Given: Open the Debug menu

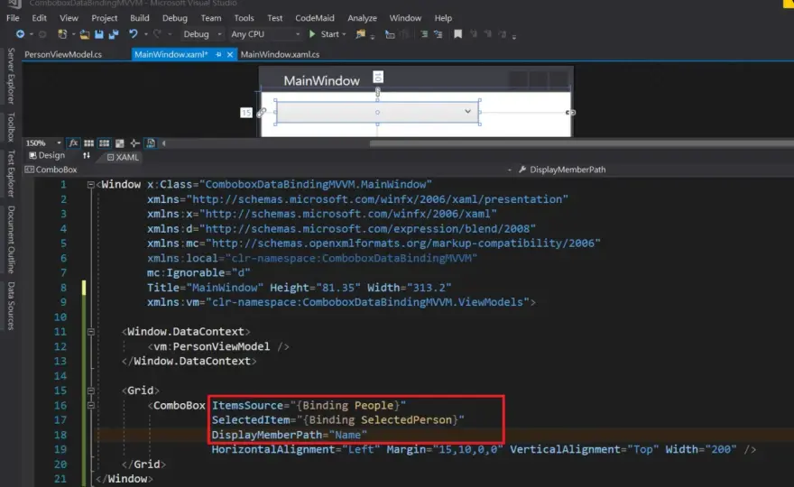Looking at the screenshot, I should point(175,18).
